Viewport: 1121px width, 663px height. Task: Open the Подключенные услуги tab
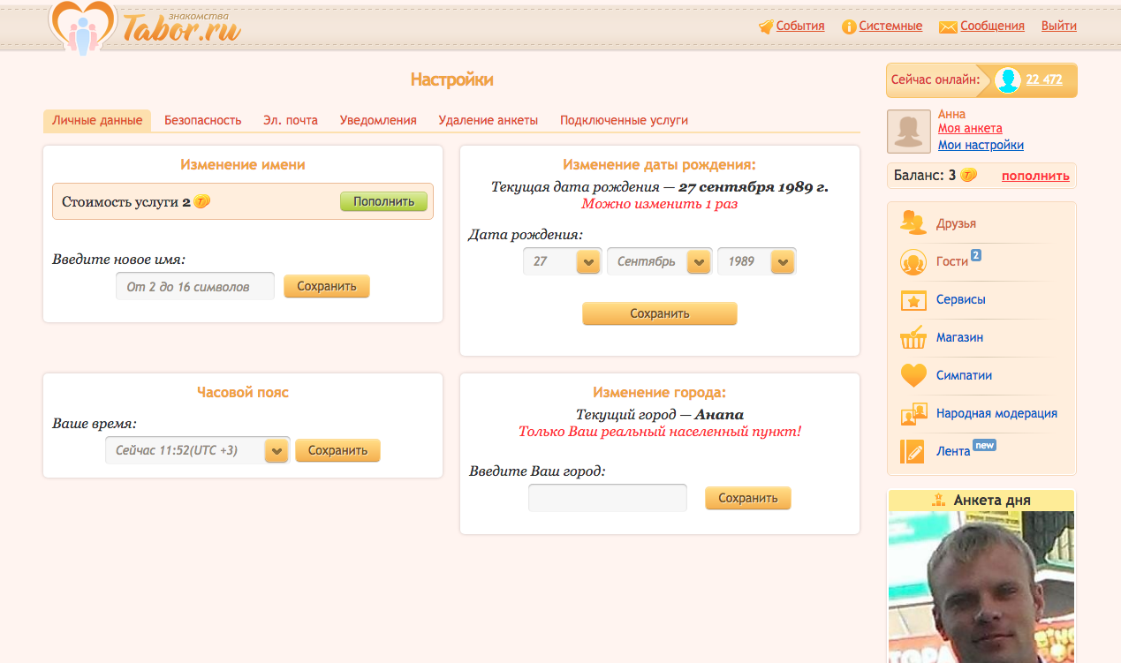tap(624, 120)
